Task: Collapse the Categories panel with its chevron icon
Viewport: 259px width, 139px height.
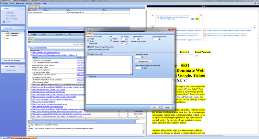Action: coord(23,28)
